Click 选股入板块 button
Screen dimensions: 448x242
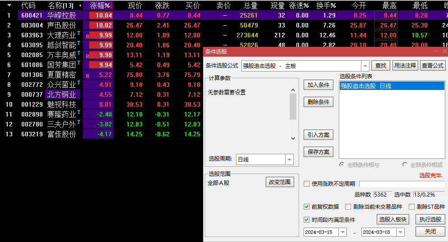[x=393, y=219]
